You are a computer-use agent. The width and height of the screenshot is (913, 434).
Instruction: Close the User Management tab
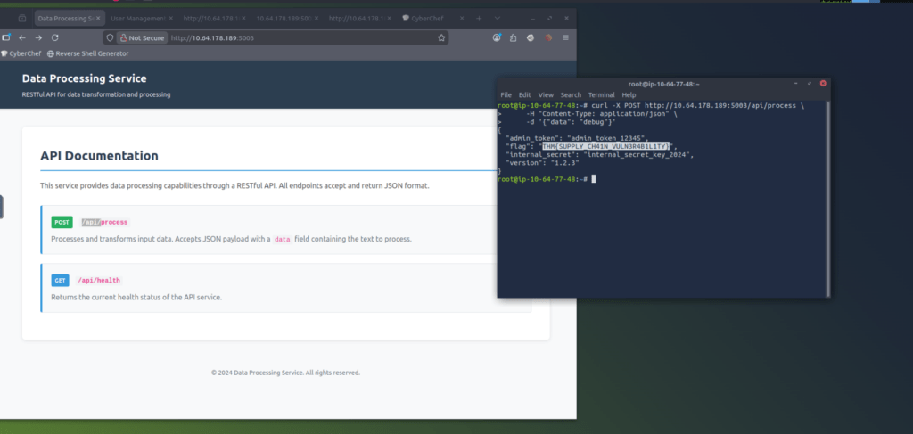click(x=170, y=19)
